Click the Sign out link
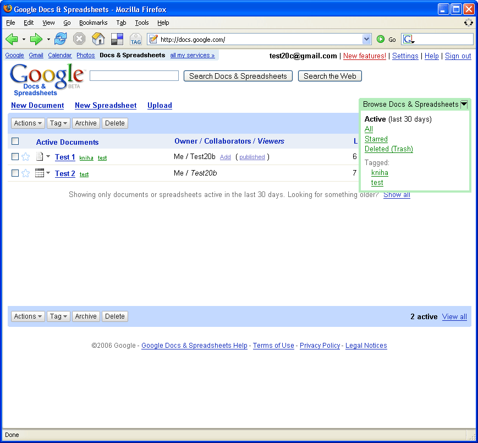 458,56
